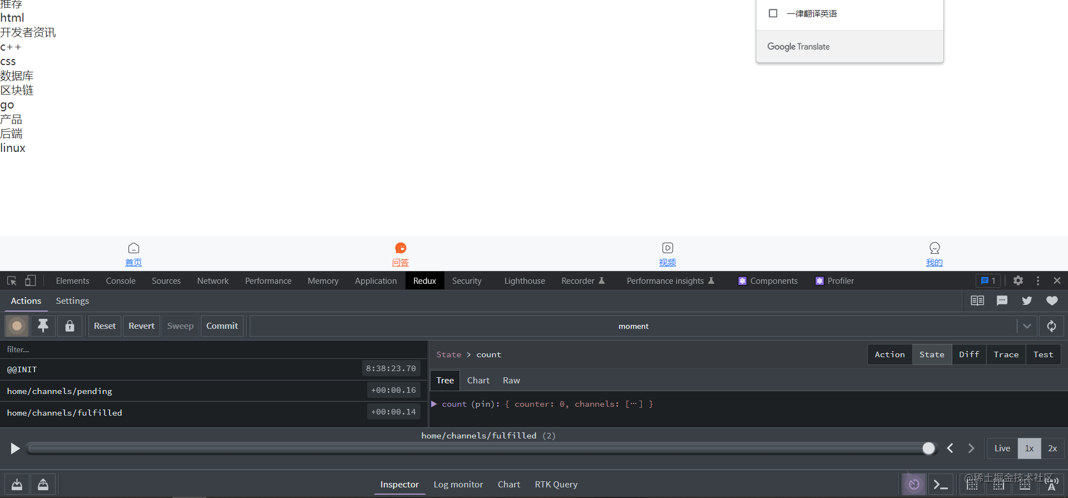Open DevTools three-dot more options menu
This screenshot has width=1068, height=498.
[1038, 281]
